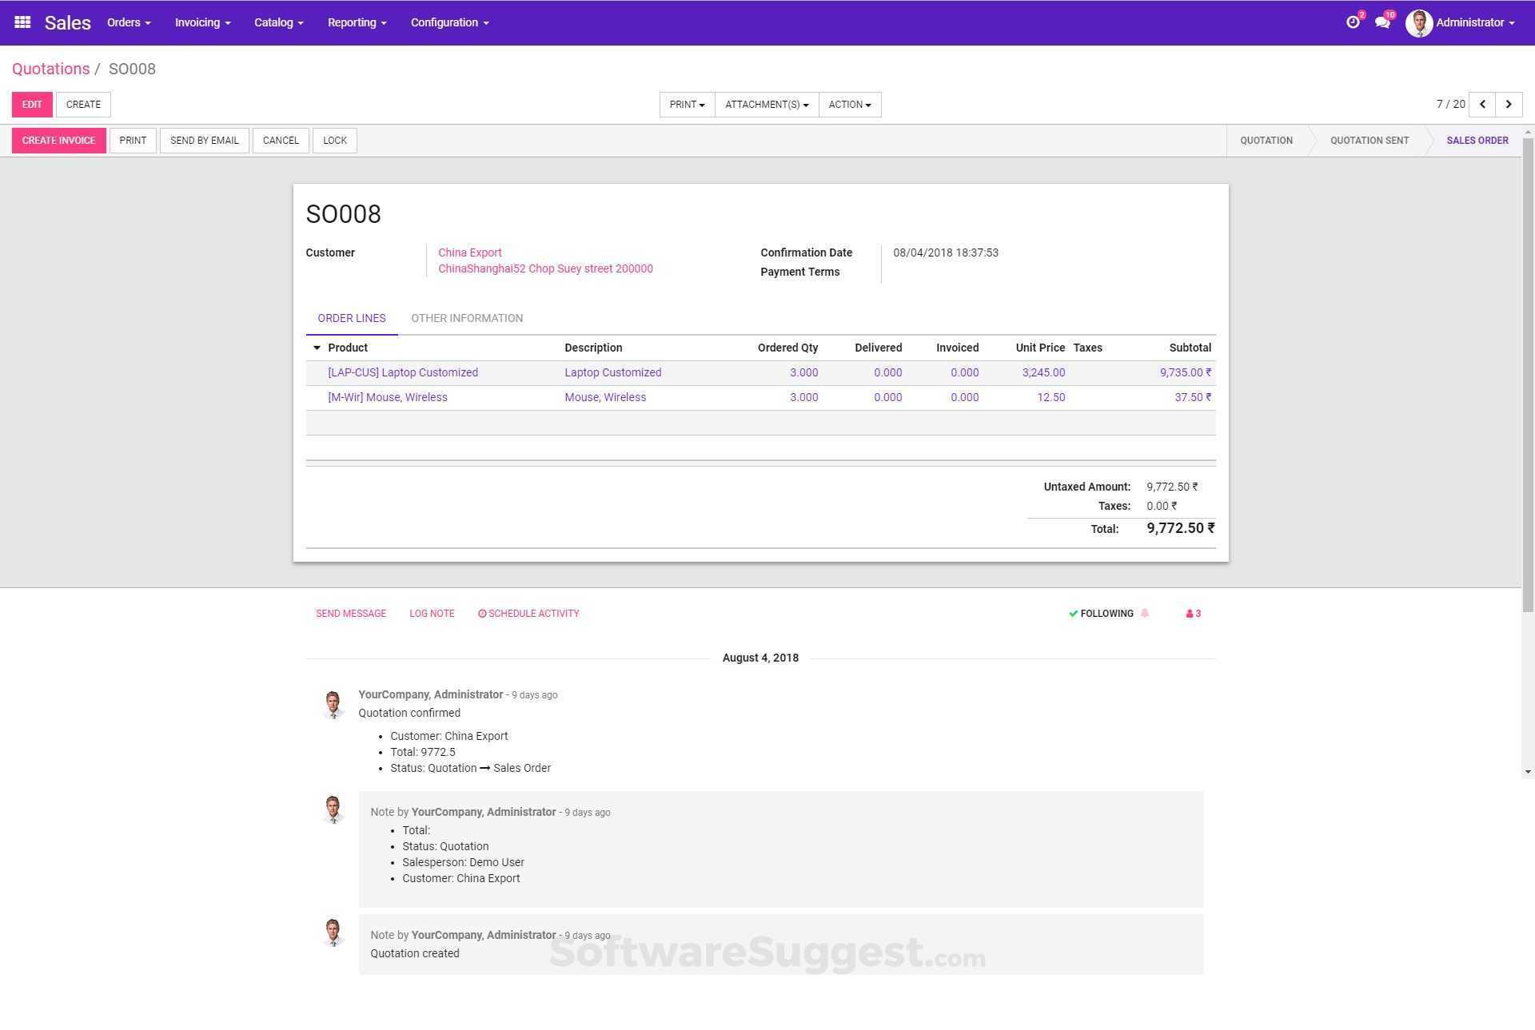Image resolution: width=1535 pixels, height=1030 pixels.
Task: Click the Create Invoice button
Action: click(58, 141)
